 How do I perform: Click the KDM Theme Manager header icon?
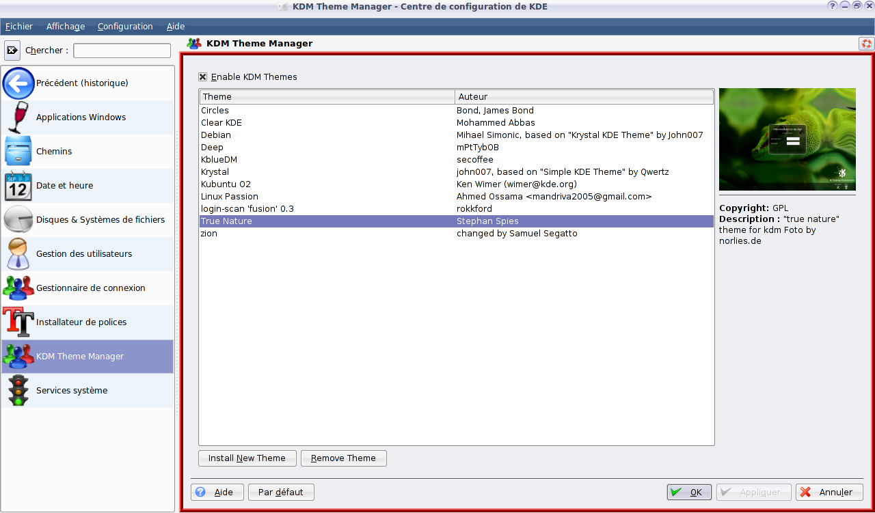[194, 44]
